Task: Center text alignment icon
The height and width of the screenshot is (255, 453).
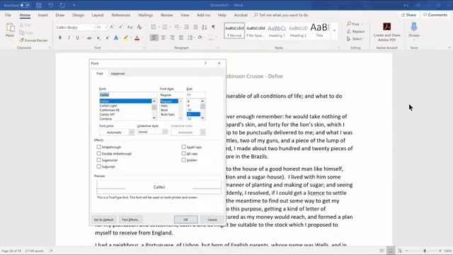Action: tap(164, 38)
